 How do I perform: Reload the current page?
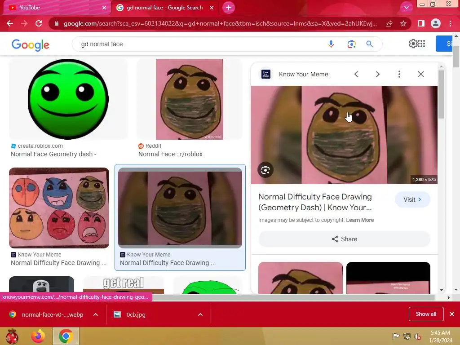[39, 23]
